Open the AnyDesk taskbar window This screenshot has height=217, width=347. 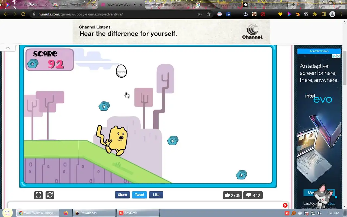(138, 213)
